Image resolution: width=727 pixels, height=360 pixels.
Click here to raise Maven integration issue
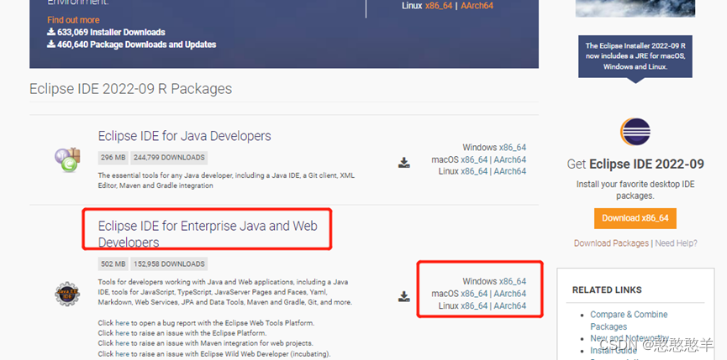(x=123, y=343)
